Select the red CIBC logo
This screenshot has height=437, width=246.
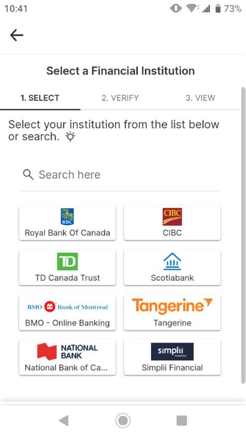pyautogui.click(x=172, y=216)
